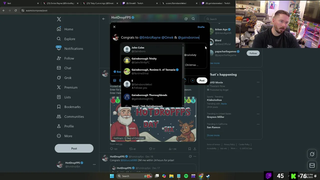
Task: Open Spotify from taskbar
Action: click(186, 176)
